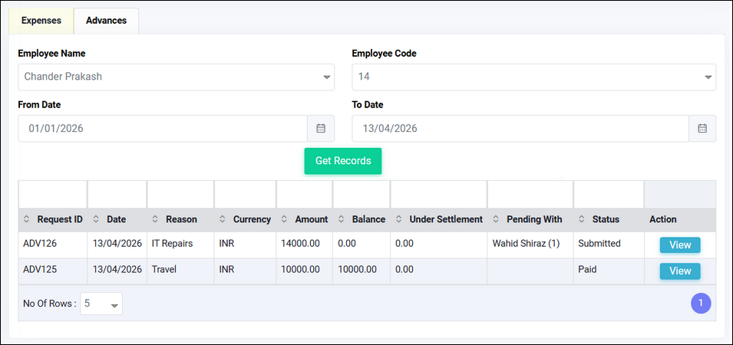Sort table by Under Settlement column icon
Viewport: 733px width, 345px height.
[x=400, y=220]
